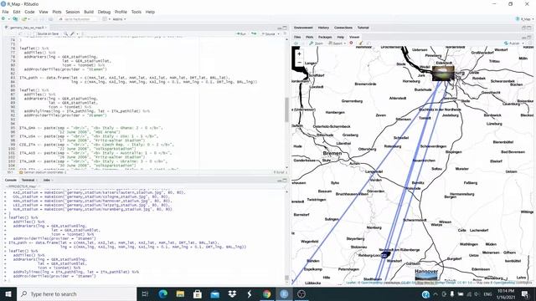Open Mail app from taskbar
The width and height of the screenshot is (536, 301).
[x=214, y=293]
